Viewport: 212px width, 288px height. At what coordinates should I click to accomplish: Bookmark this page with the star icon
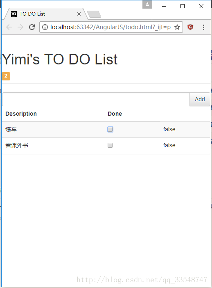point(177,27)
